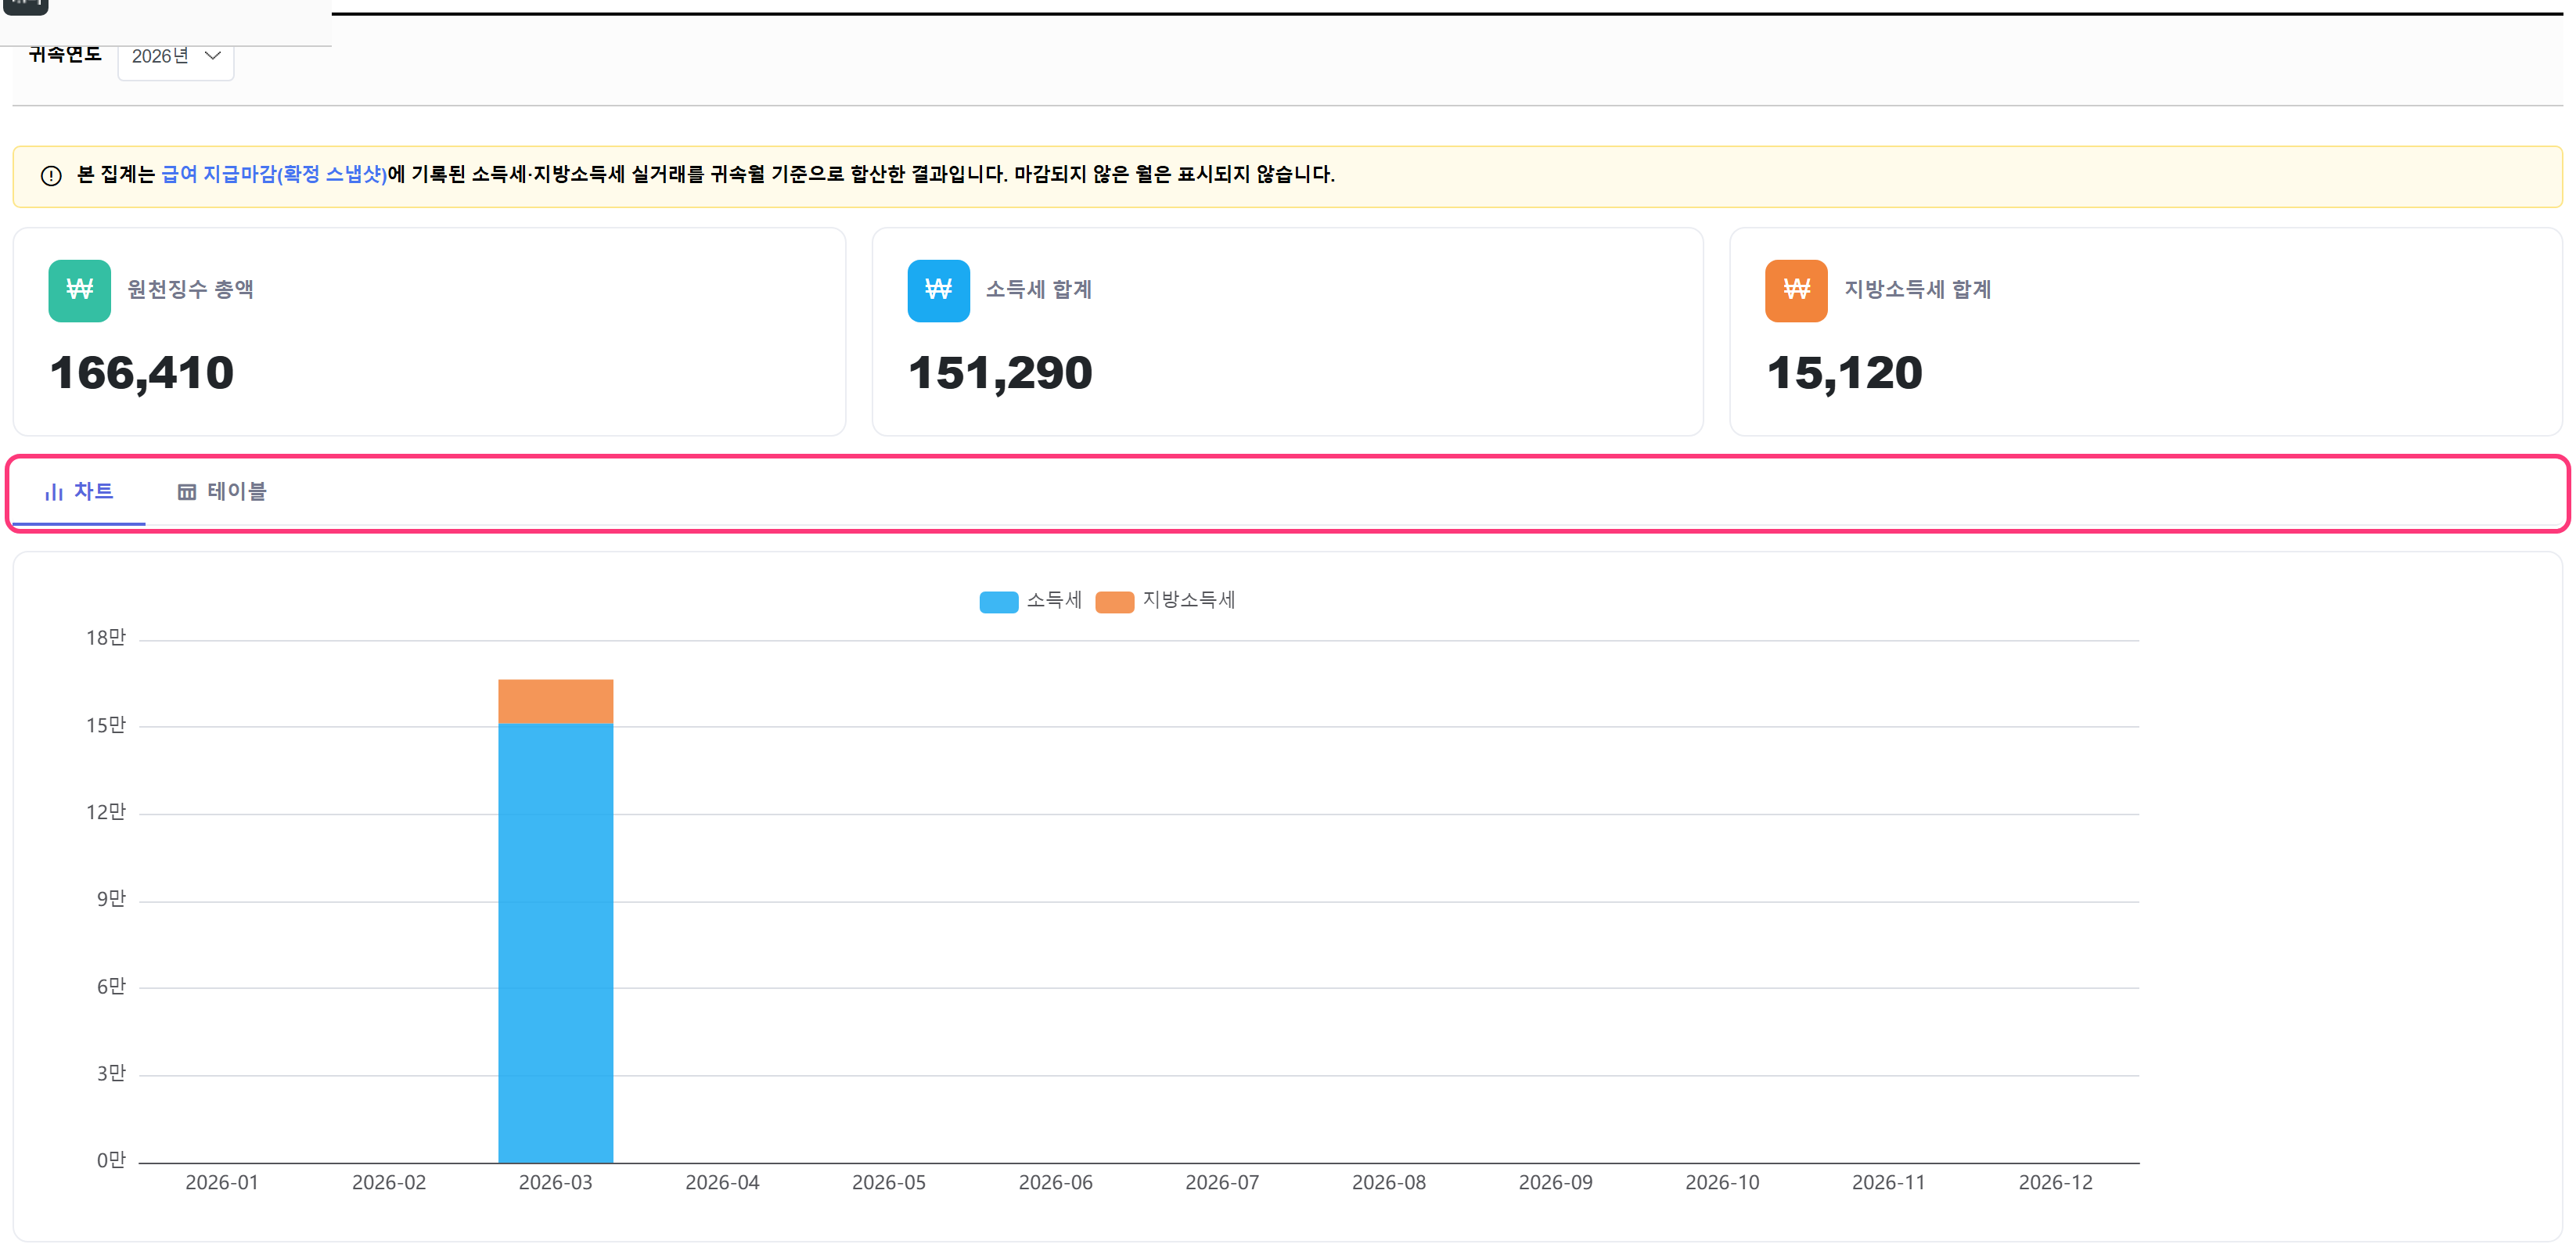Image resolution: width=2576 pixels, height=1255 pixels.
Task: Open the 2026년 year dropdown
Action: pos(176,57)
